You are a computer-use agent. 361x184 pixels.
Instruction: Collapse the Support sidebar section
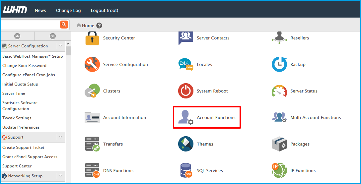(60, 137)
